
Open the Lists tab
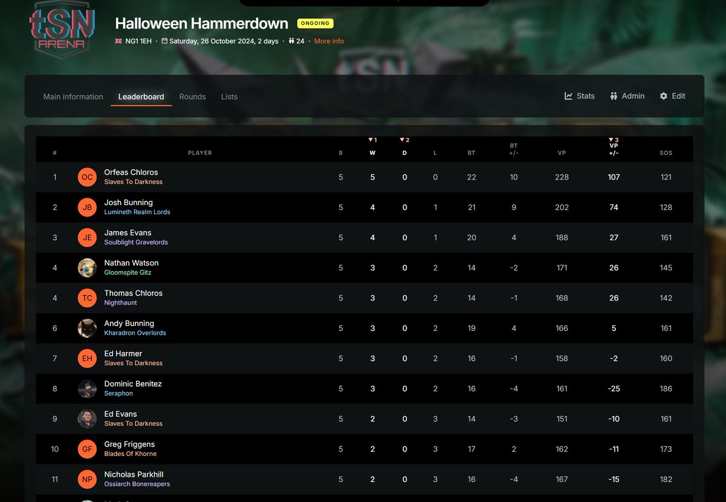tap(229, 97)
